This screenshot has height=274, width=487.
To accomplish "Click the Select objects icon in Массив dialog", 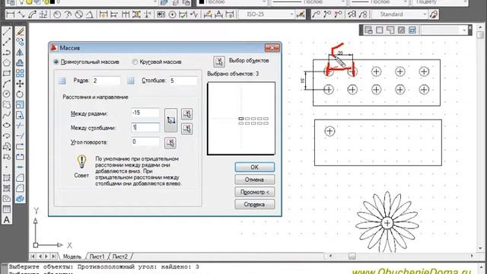I will 219,62.
